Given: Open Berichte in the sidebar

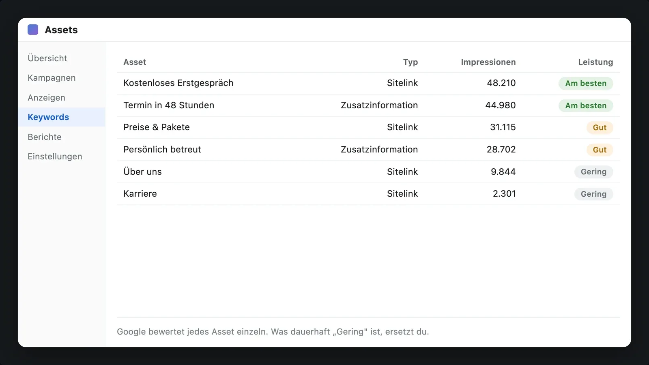Looking at the screenshot, I should pyautogui.click(x=61, y=137).
